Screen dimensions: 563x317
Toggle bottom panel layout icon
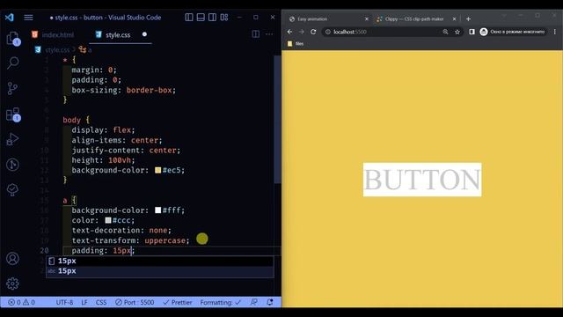tap(201, 18)
